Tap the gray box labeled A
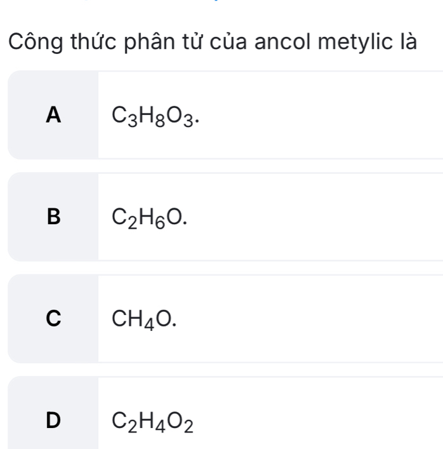The height and width of the screenshot is (449, 443). [x=53, y=127]
